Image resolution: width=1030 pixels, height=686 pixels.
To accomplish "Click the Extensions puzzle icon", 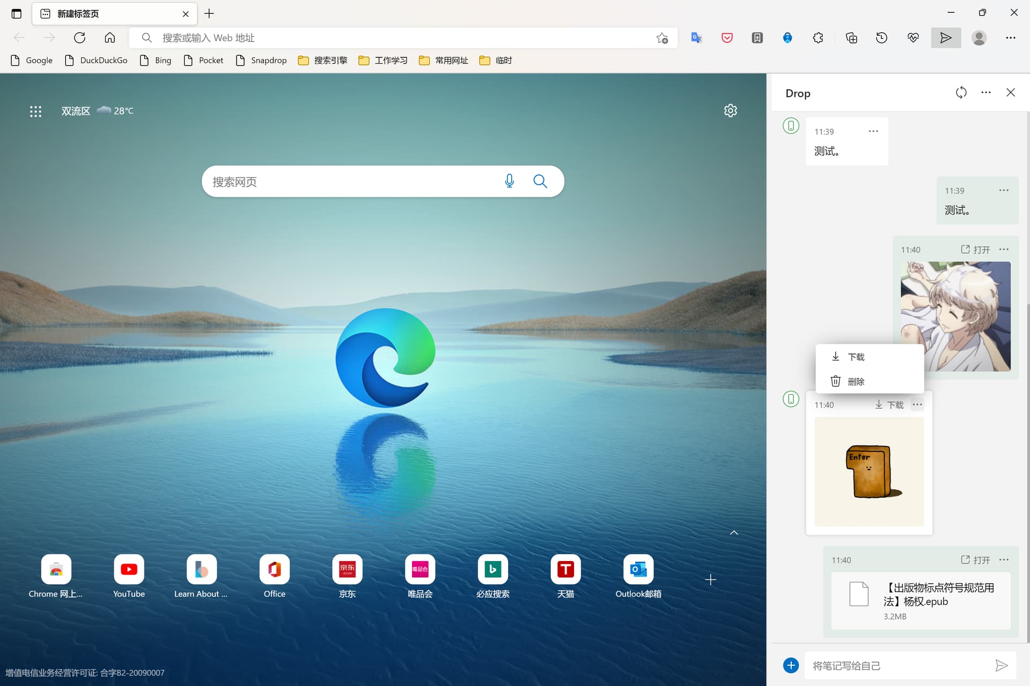I will tap(818, 38).
